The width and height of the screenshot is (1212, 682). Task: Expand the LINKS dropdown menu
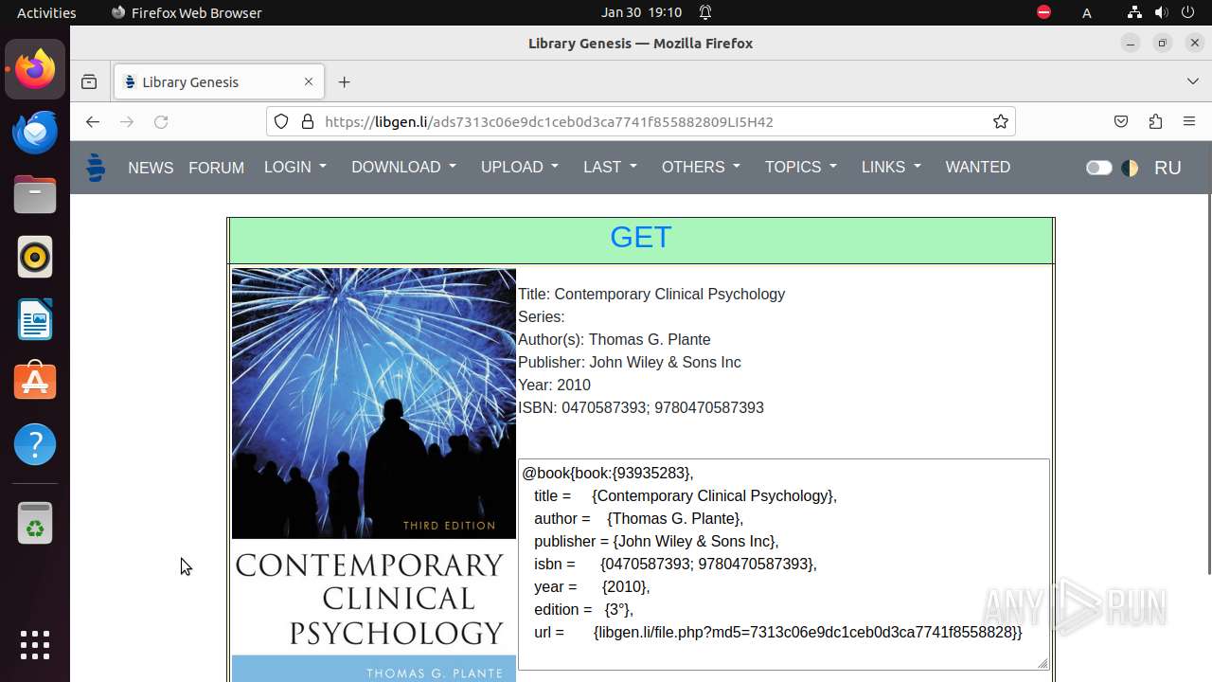point(892,167)
